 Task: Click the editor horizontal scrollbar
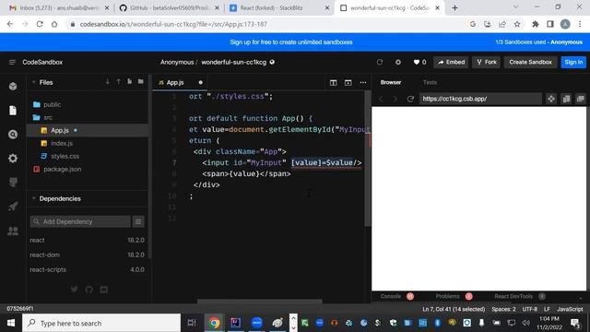pos(260,302)
